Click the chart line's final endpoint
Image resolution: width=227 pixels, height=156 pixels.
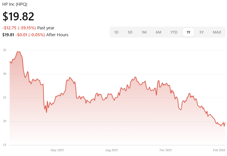pos(225,122)
